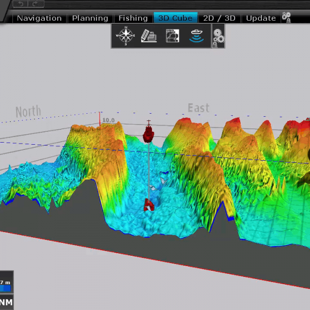Click the blue depth color scale bar

click(6, 288)
